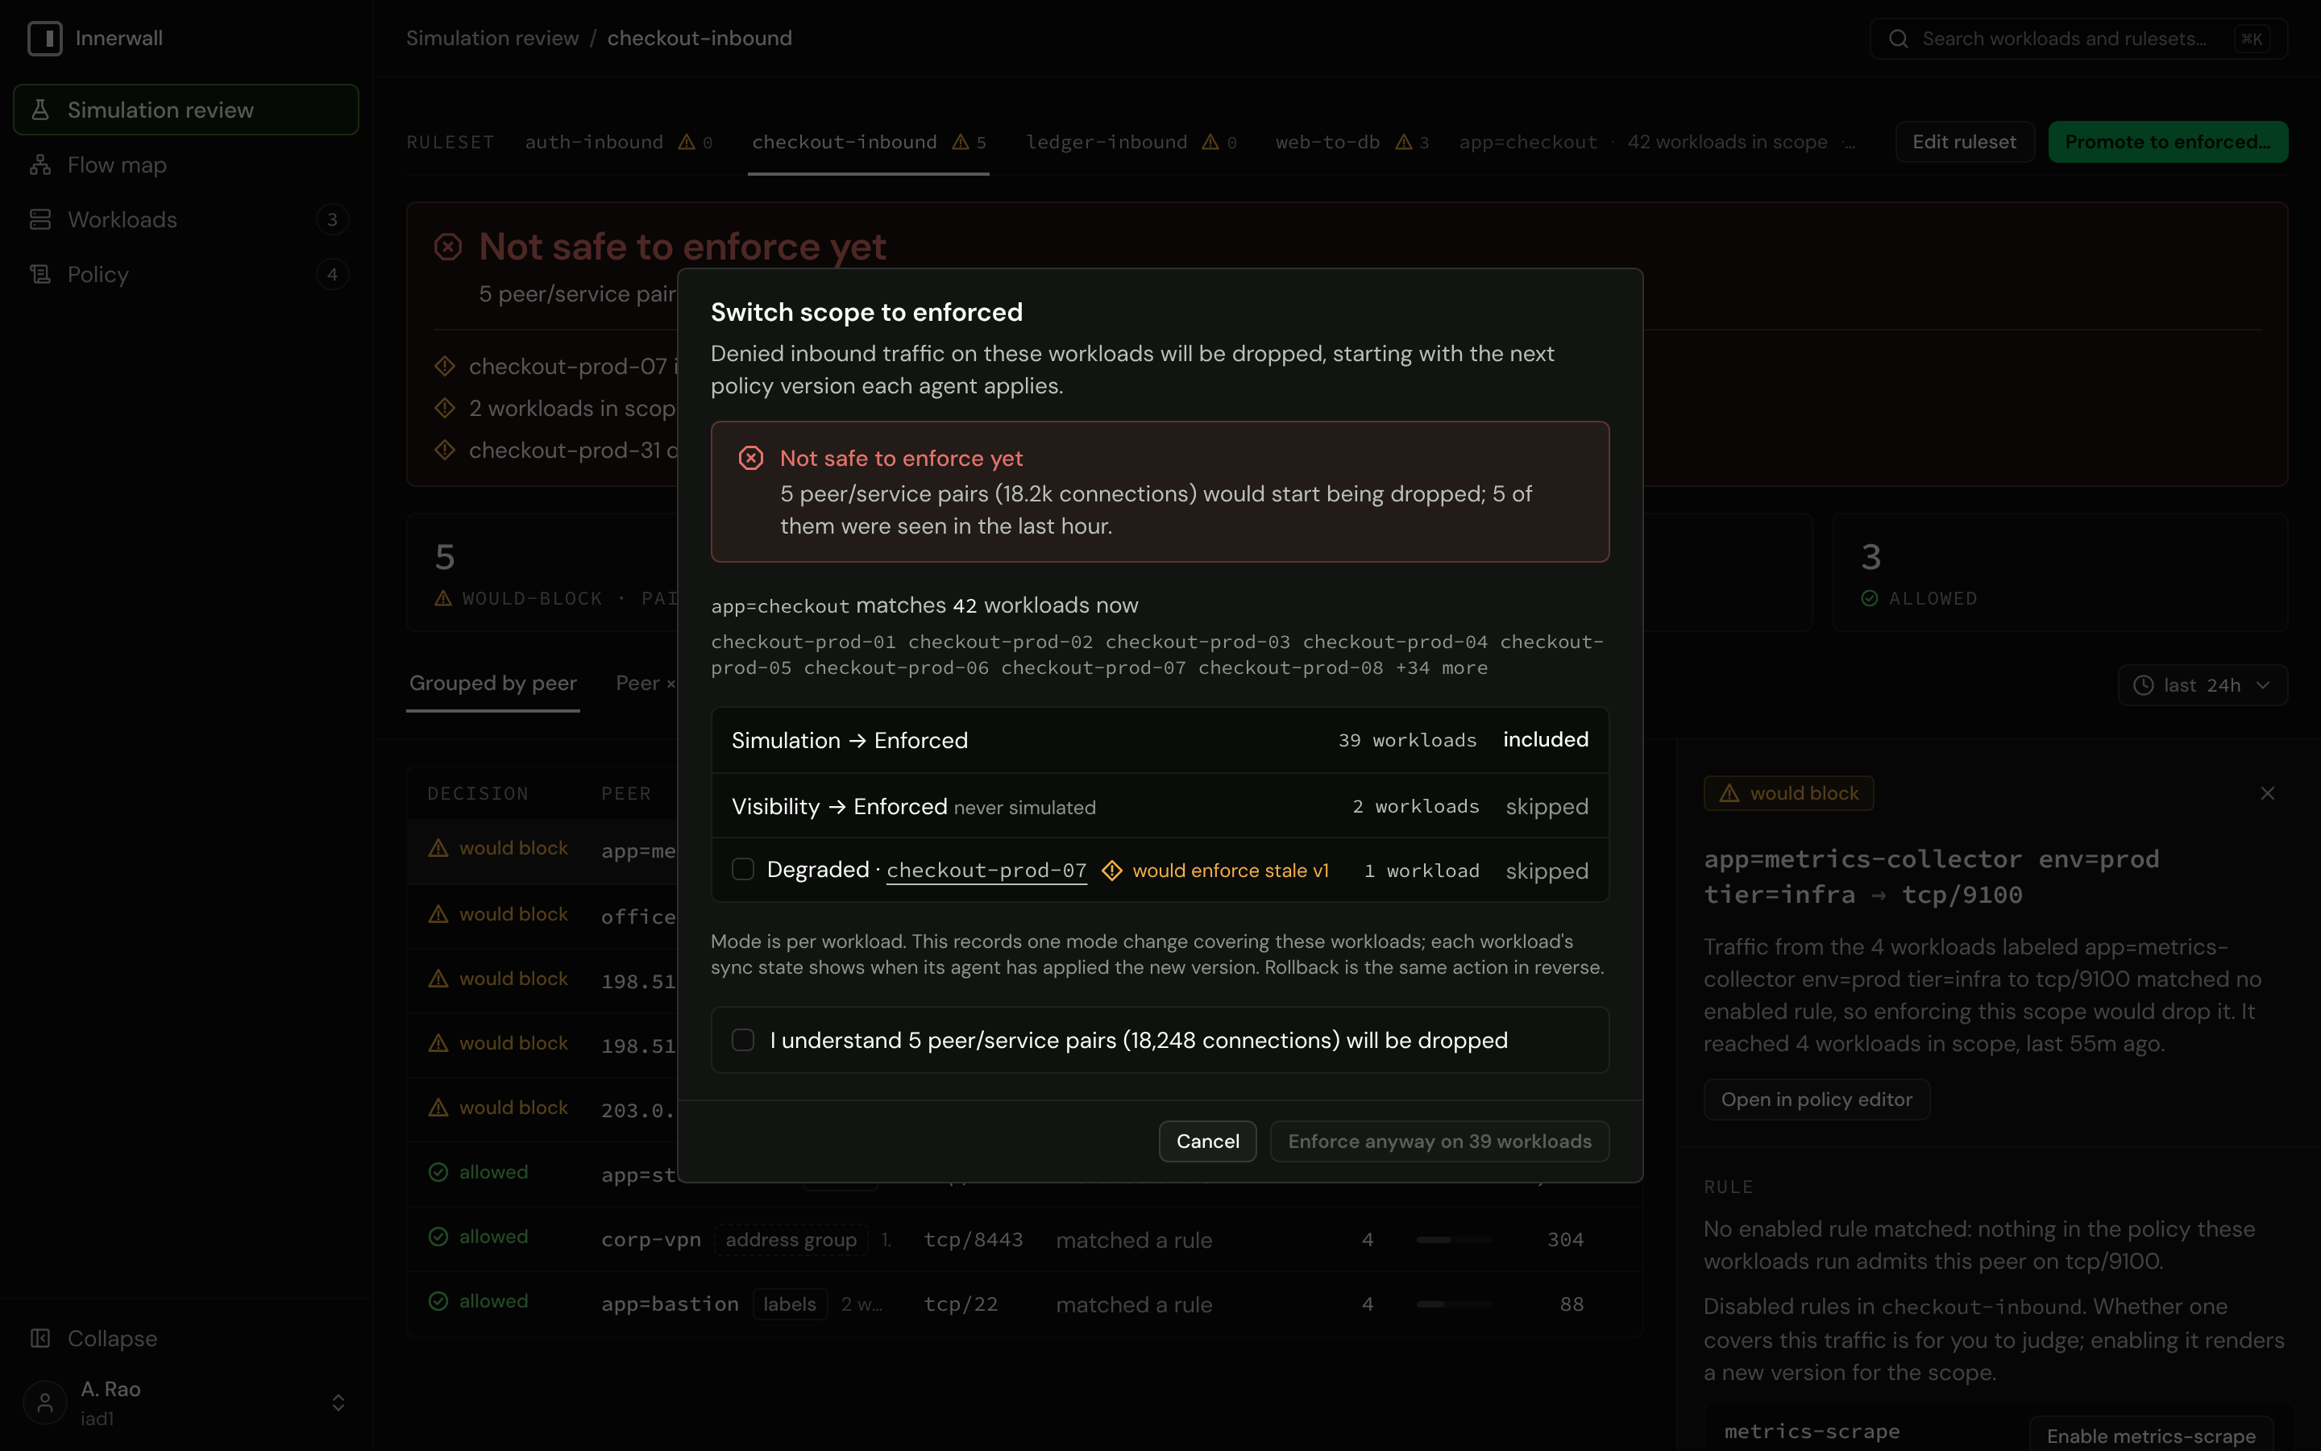Click the green check beside ALLOWED count
The height and width of the screenshot is (1451, 2321).
pyautogui.click(x=1869, y=599)
